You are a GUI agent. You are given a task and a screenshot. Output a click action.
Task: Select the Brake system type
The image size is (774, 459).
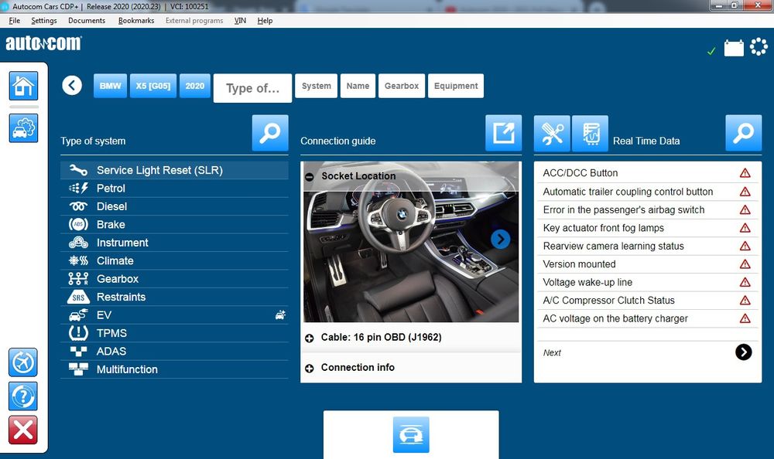pos(174,224)
